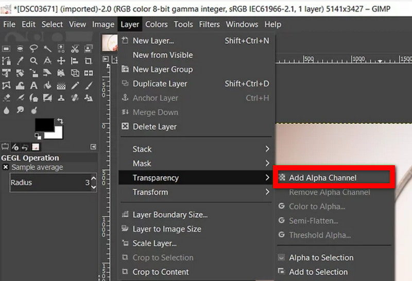Select the Heal bandage tool

75,98
